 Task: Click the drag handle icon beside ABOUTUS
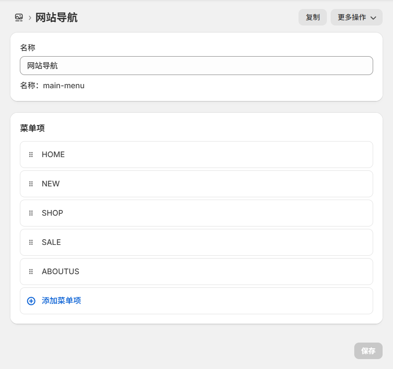pos(30,271)
